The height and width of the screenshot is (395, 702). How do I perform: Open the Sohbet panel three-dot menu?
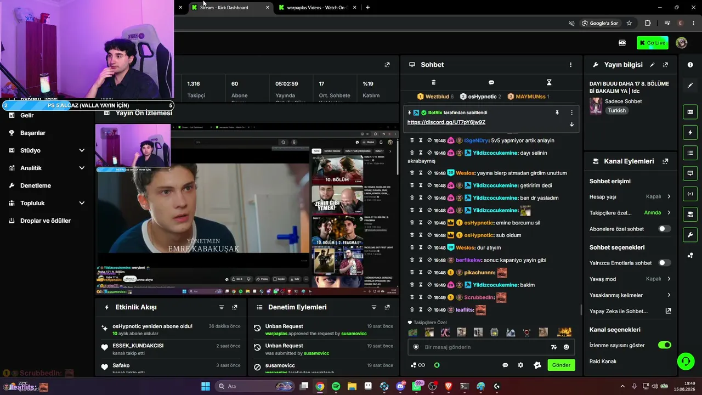point(570,65)
